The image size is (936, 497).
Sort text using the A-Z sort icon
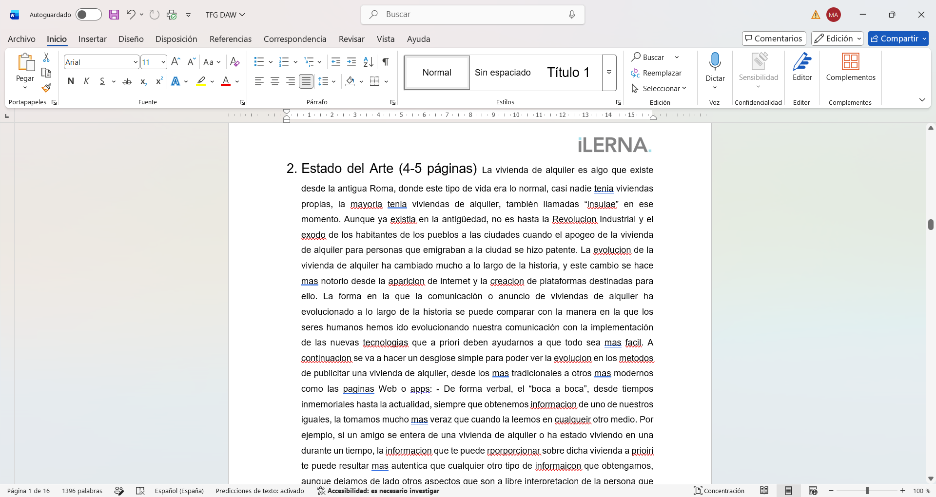[369, 62]
